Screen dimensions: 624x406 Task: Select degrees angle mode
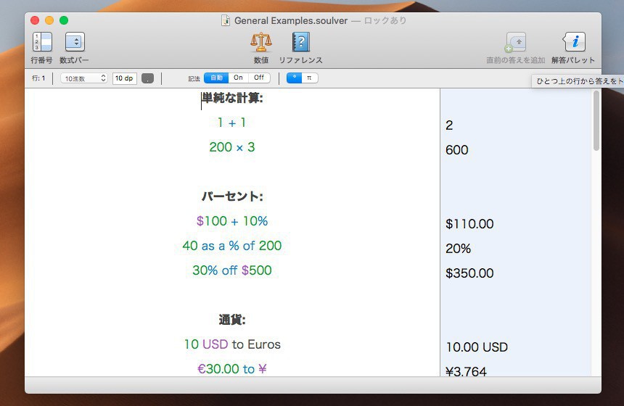tap(294, 78)
